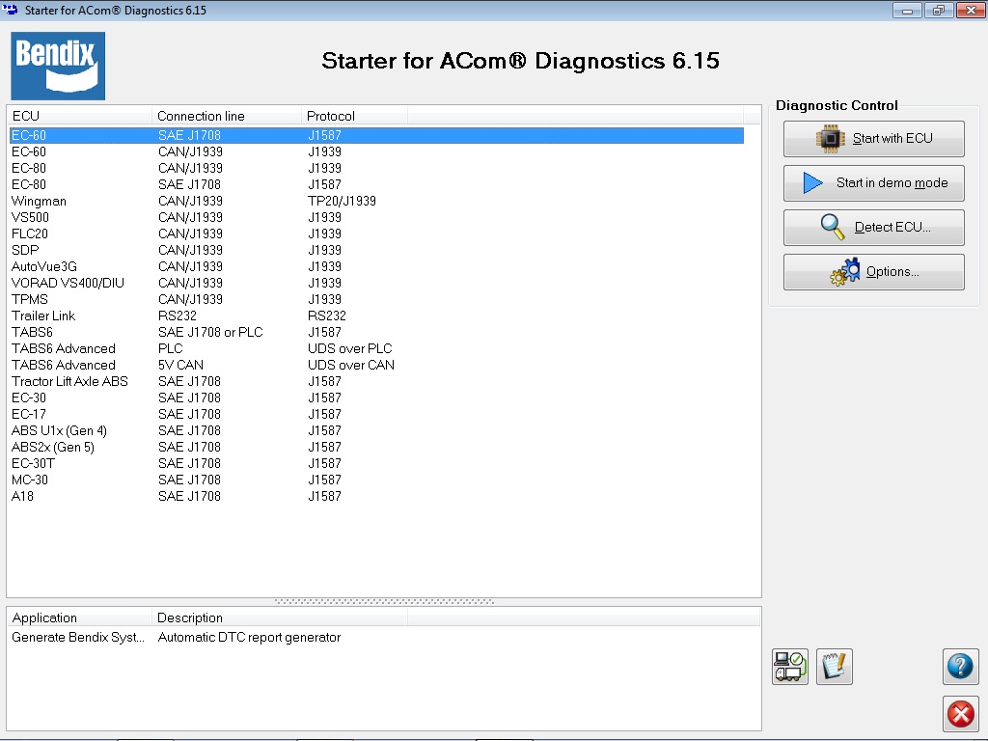Viewport: 988px width, 741px height.
Task: Minimize the Starter window
Action: click(907, 10)
